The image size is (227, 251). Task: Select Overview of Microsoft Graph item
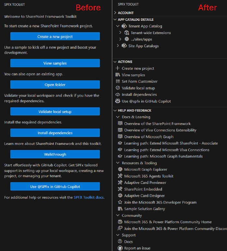(149, 137)
